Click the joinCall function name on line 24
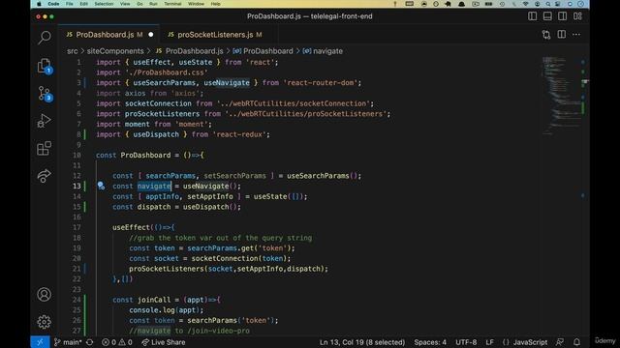This screenshot has height=348, width=620. (154, 300)
